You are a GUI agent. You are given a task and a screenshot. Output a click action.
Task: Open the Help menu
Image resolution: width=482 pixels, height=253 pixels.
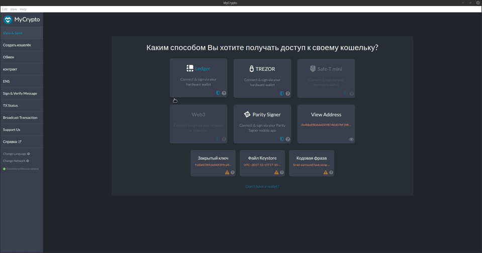click(23, 9)
